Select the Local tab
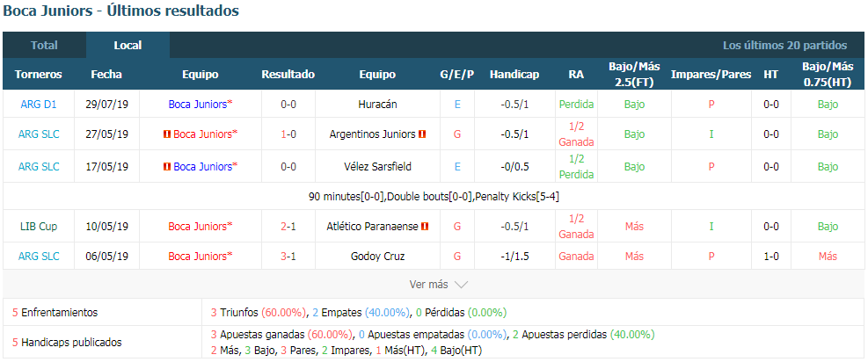The height and width of the screenshot is (362, 868). (x=128, y=46)
